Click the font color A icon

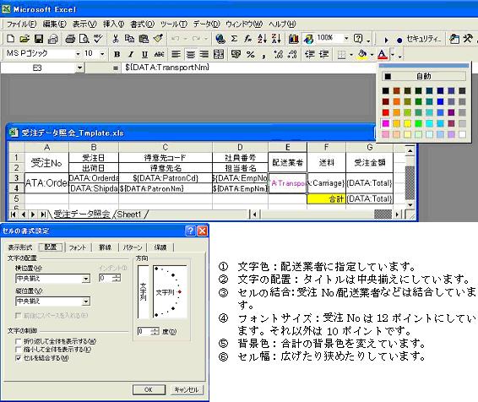pos(383,55)
